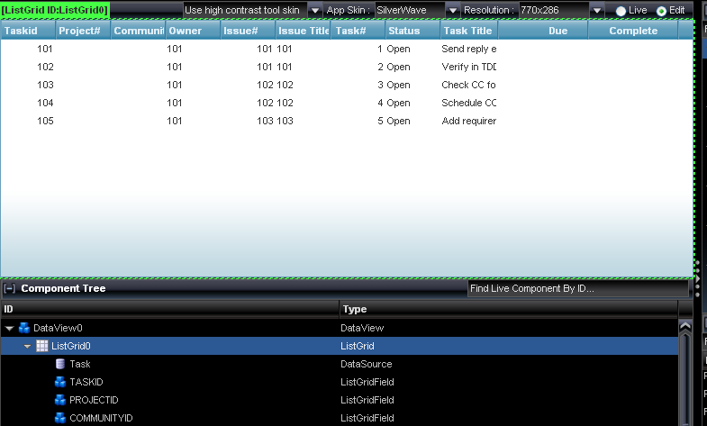707x426 pixels.
Task: Click the Task DataSource database icon
Action: (60, 364)
